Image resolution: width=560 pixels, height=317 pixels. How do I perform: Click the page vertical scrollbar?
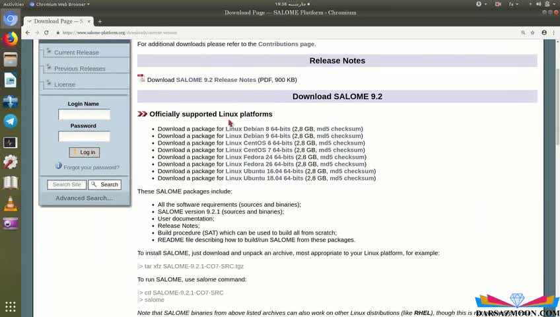point(557,107)
